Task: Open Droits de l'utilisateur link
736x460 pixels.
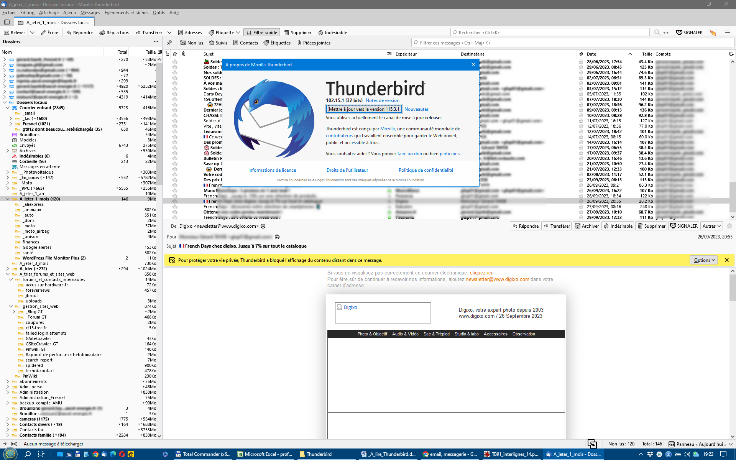Action: point(347,170)
